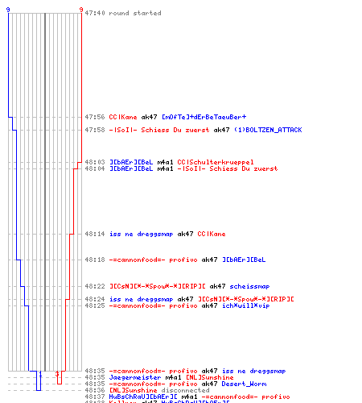This screenshot has width=362, height=403.
Task: Click red team count 9 at graph top
Action: pyautogui.click(x=81, y=10)
